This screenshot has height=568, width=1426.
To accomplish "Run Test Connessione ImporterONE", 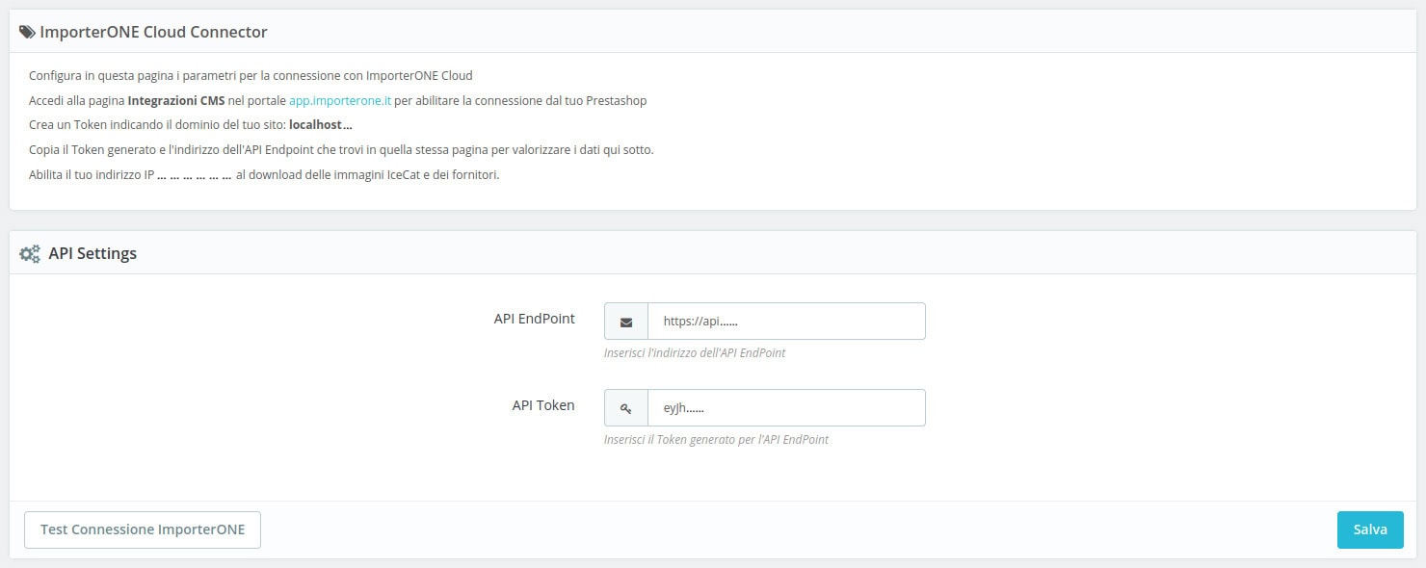I will click(142, 529).
